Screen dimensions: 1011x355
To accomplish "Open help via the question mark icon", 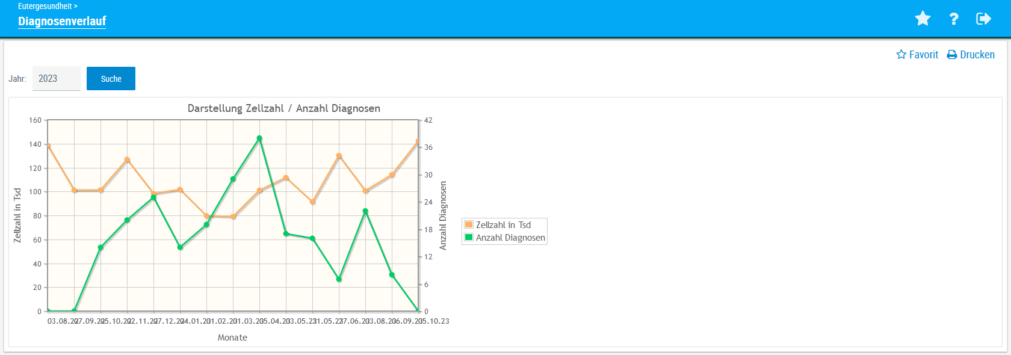I will [954, 19].
